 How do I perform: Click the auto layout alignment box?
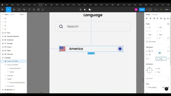click(x=160, y=53)
